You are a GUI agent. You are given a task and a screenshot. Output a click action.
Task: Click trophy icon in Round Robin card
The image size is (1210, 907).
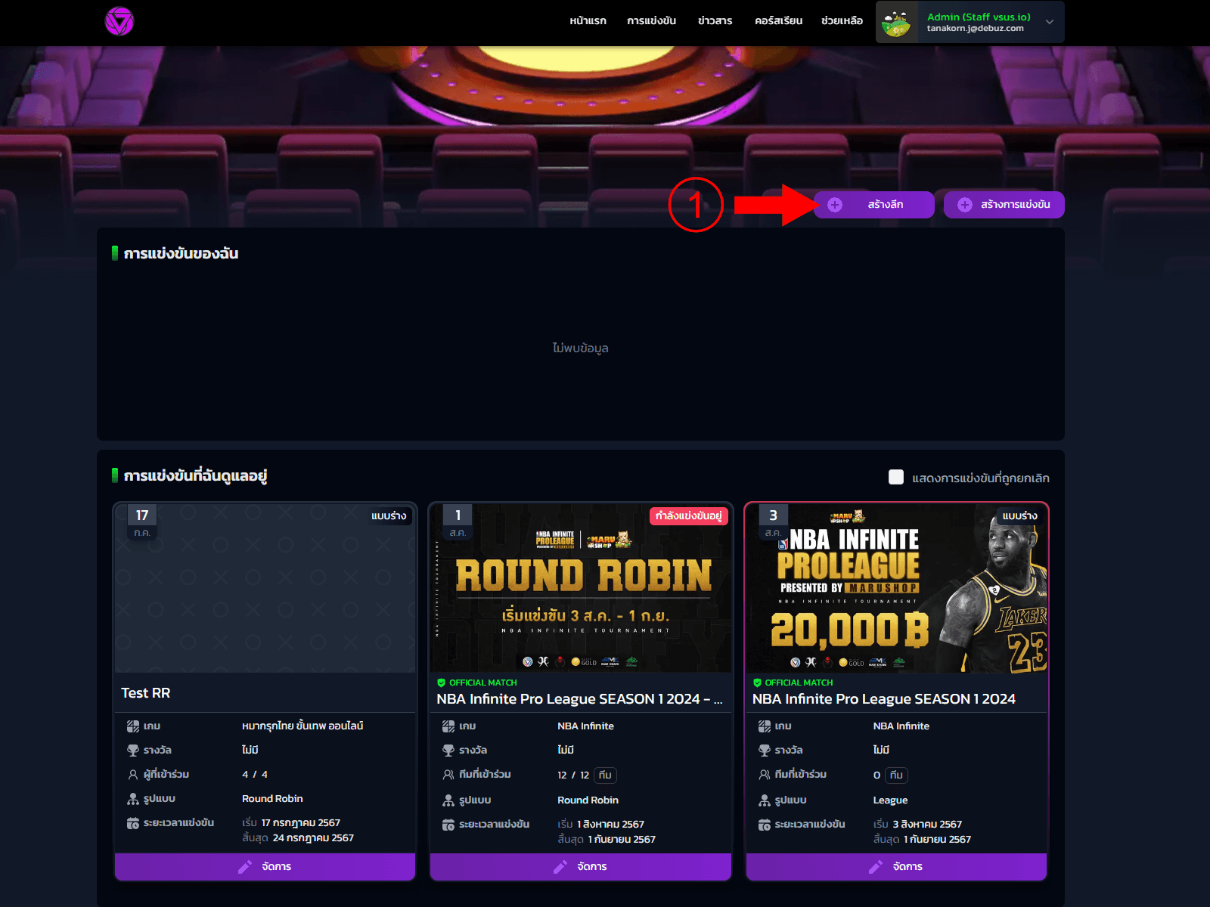[448, 751]
